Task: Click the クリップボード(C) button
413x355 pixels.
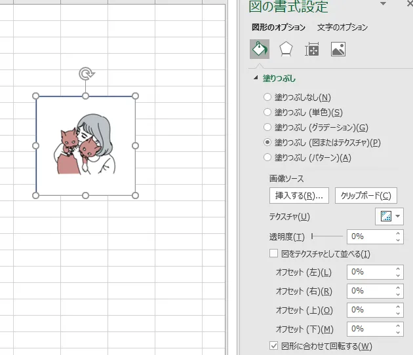Action: 366,196
